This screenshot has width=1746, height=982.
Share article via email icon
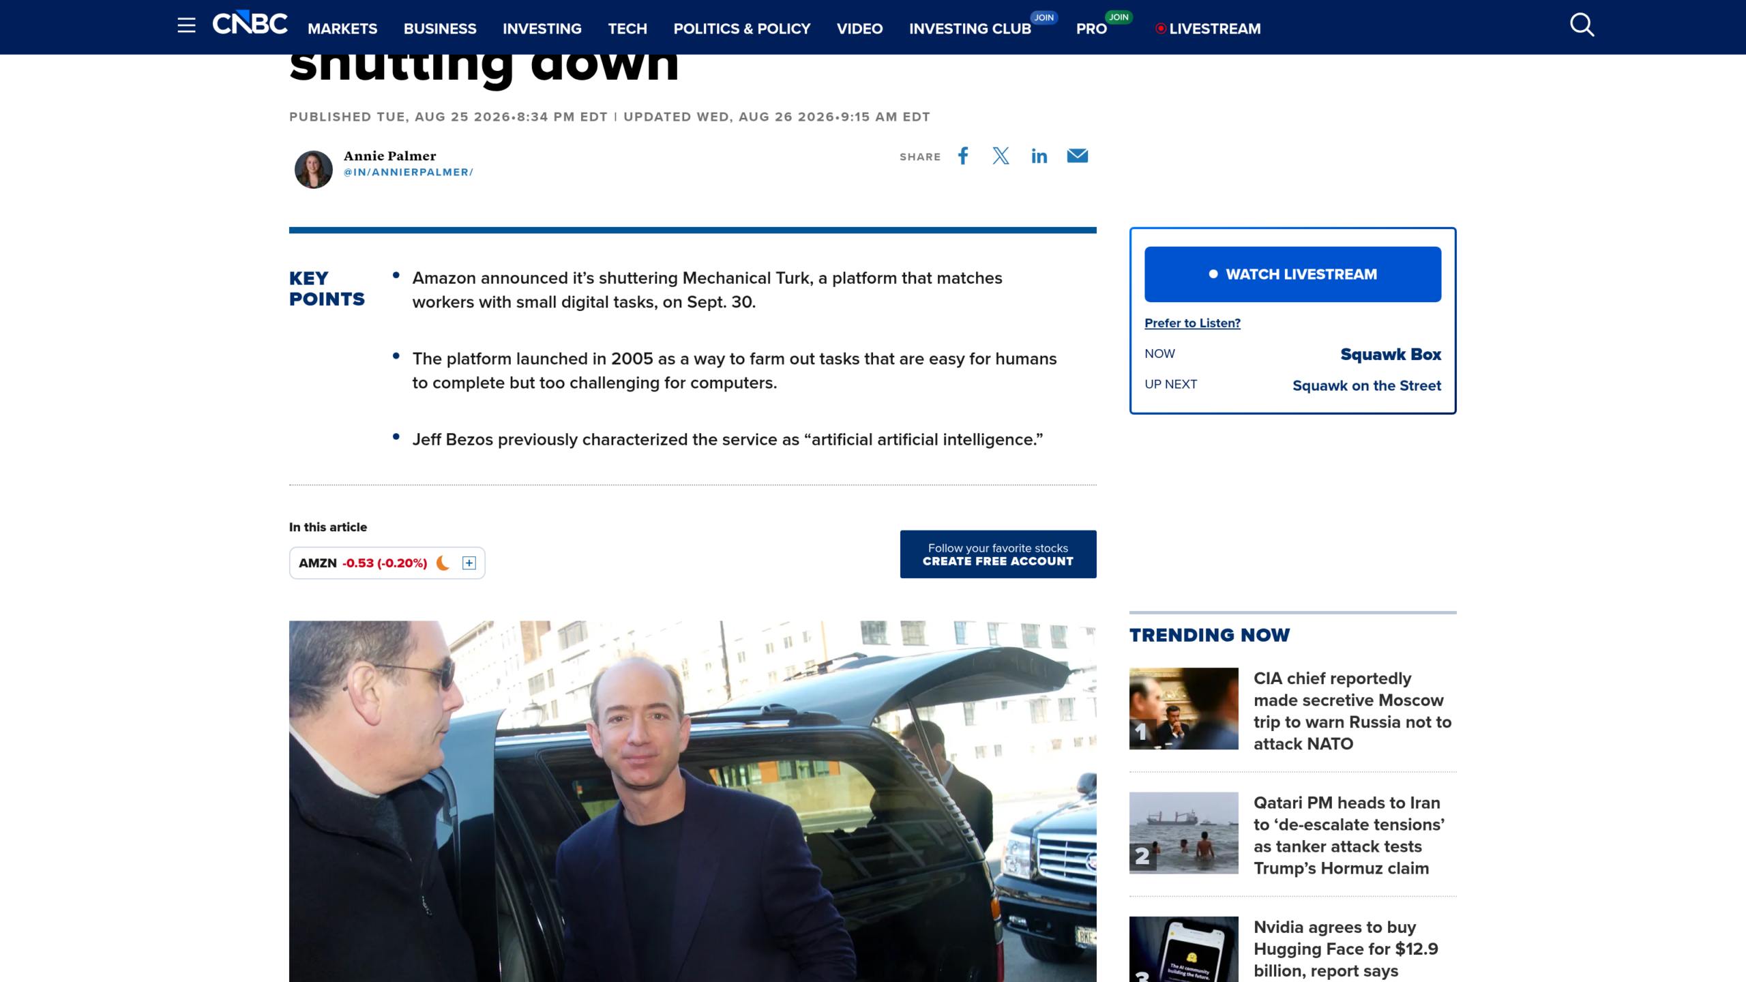(1077, 156)
